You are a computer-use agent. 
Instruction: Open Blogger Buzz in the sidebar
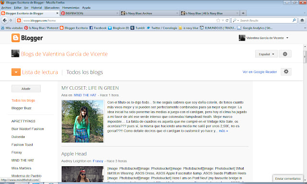click(x=21, y=108)
